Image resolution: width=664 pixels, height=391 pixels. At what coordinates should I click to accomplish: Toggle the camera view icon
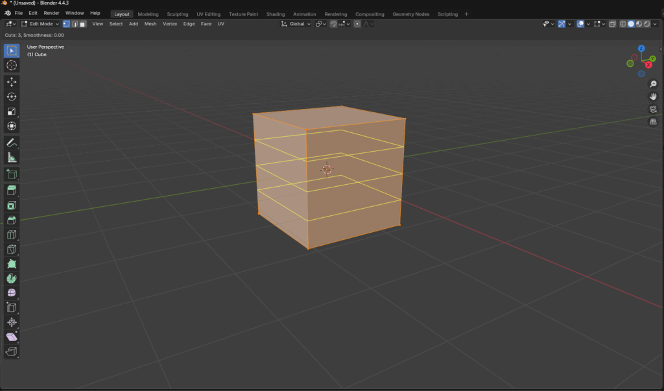click(653, 110)
